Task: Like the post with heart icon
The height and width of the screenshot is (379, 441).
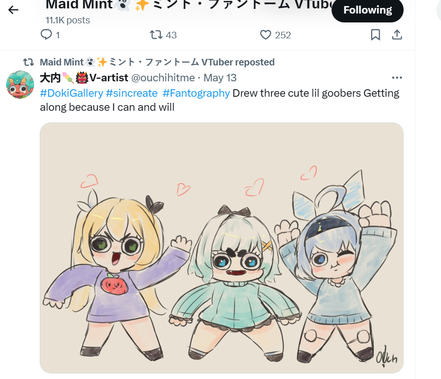Action: [266, 35]
